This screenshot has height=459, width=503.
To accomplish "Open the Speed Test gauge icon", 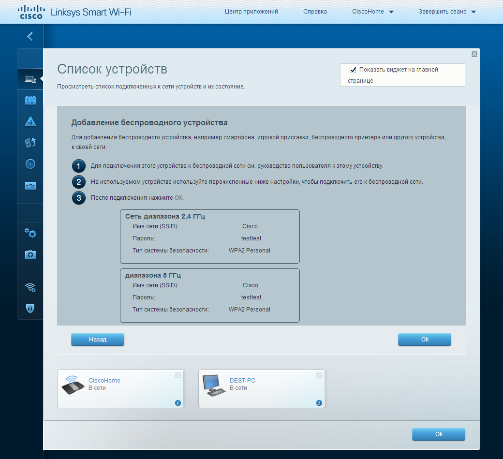I will pos(30,164).
